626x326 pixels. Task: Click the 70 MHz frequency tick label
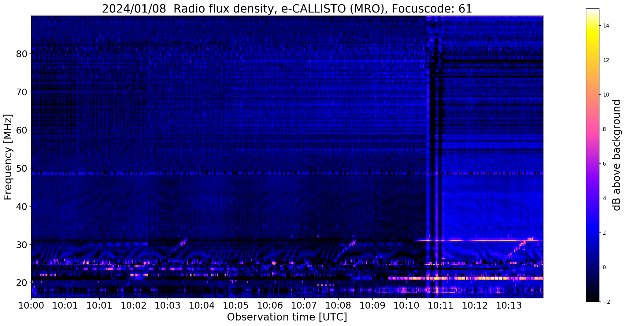coord(22,92)
